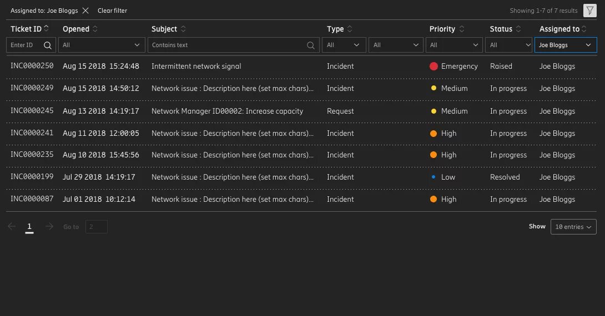Open the Opened date filter dropdown
The image size is (605, 316).
coord(101,45)
